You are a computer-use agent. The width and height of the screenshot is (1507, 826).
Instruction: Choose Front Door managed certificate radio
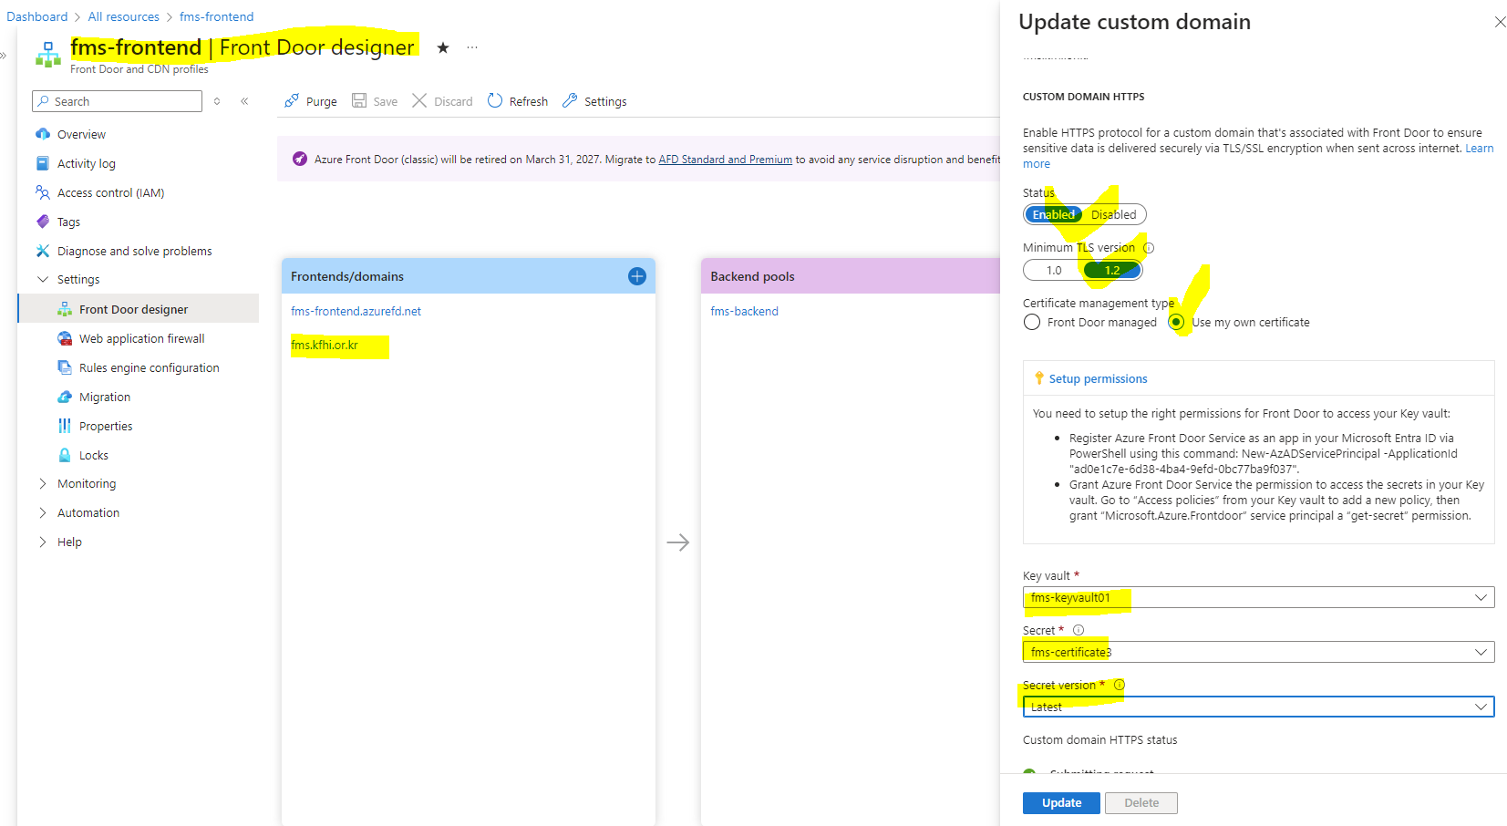1032,323
